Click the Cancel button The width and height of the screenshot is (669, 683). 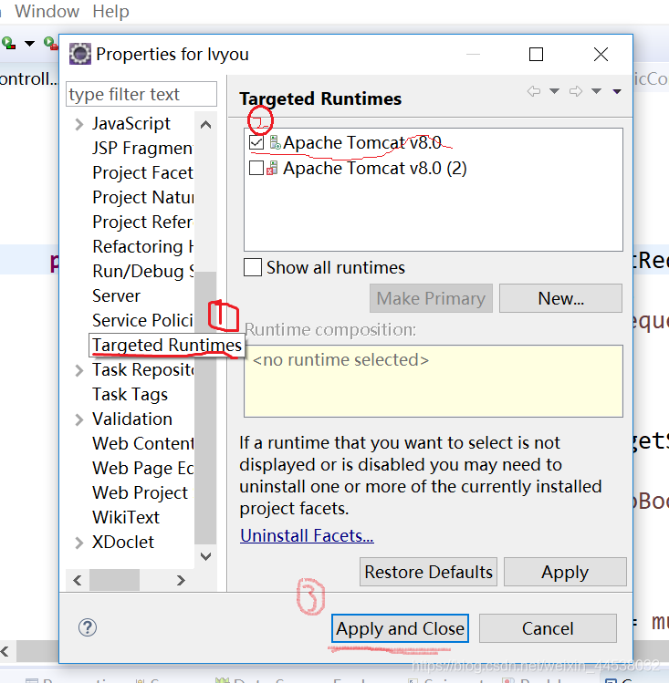pyautogui.click(x=548, y=628)
